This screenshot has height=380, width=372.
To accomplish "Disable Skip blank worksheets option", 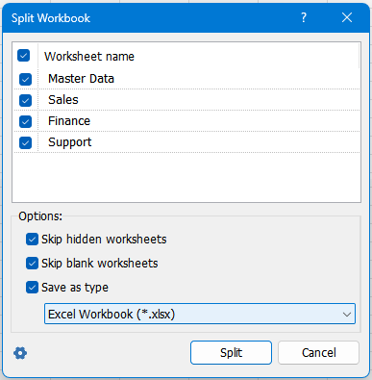I will 32,264.
